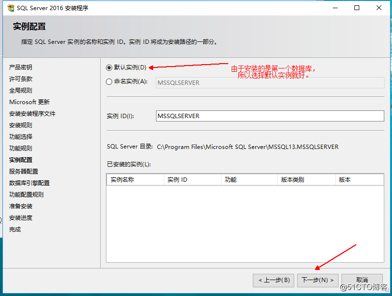Select the 功能配置规则 step
Viewport: 392px width, 296px height.
(26, 194)
